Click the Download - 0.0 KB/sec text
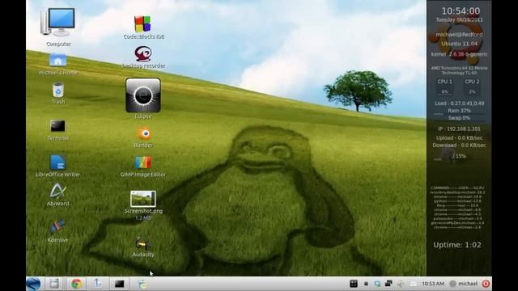 click(459, 145)
